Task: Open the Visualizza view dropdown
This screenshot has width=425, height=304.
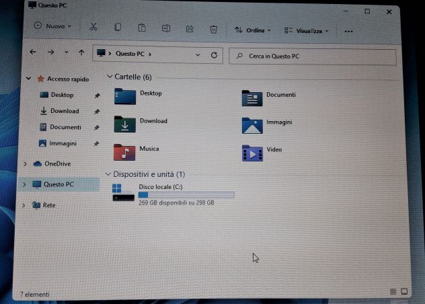Action: pyautogui.click(x=306, y=31)
